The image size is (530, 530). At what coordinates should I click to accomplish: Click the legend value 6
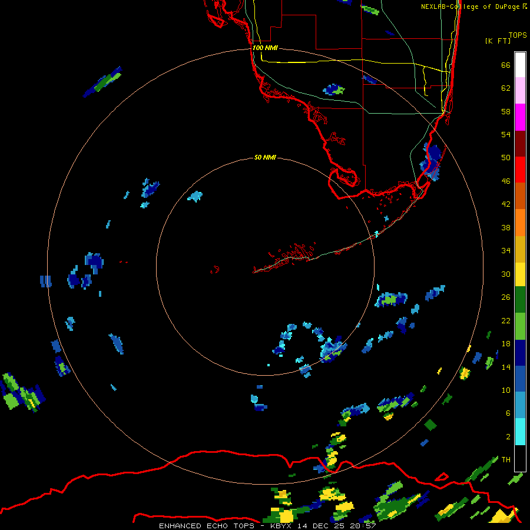coord(508,413)
